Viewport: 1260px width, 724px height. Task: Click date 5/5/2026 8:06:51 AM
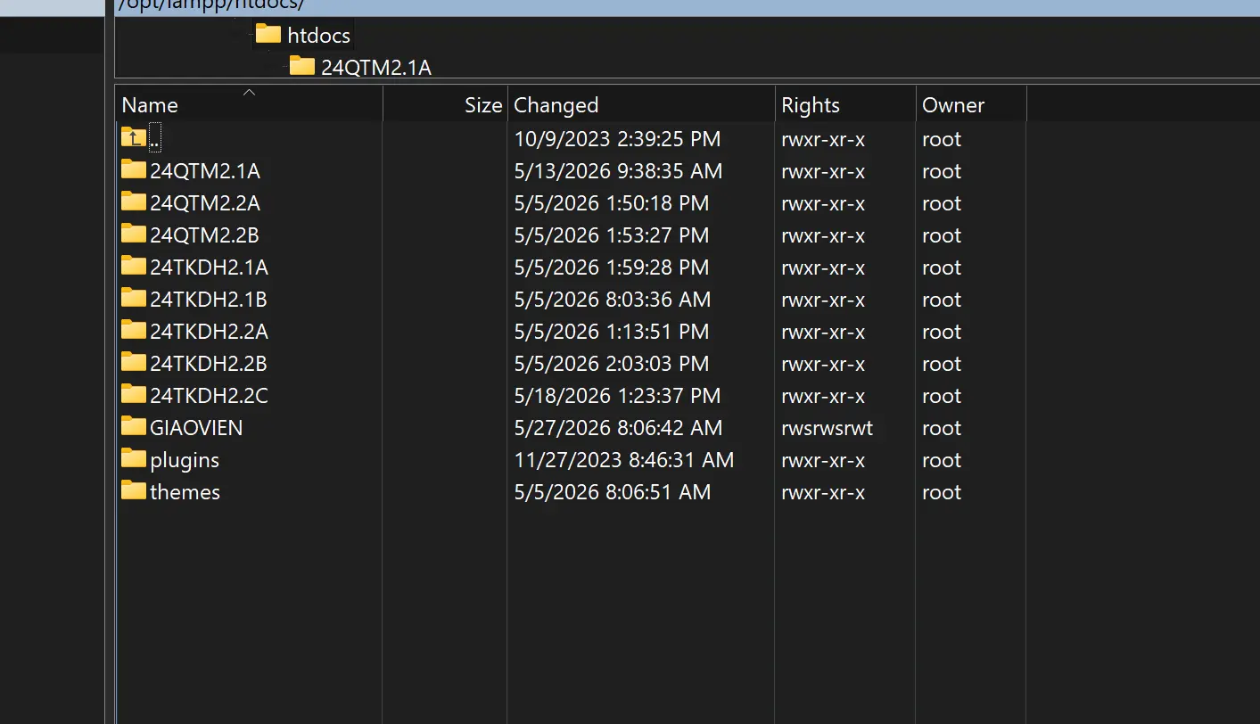click(613, 492)
